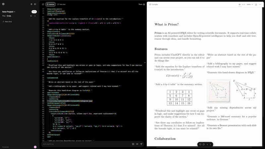Open the New chat tab in the editor
265x149 pixels.
coord(62,4)
